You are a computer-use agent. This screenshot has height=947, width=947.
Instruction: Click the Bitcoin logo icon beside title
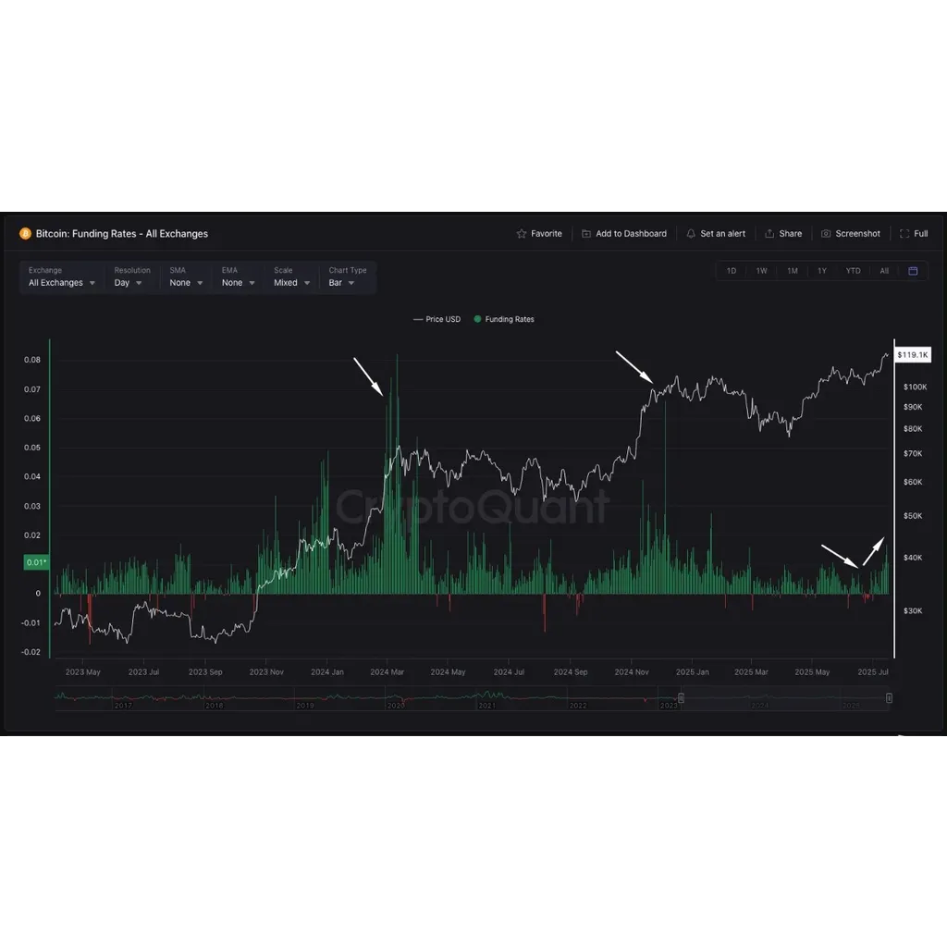pos(25,234)
